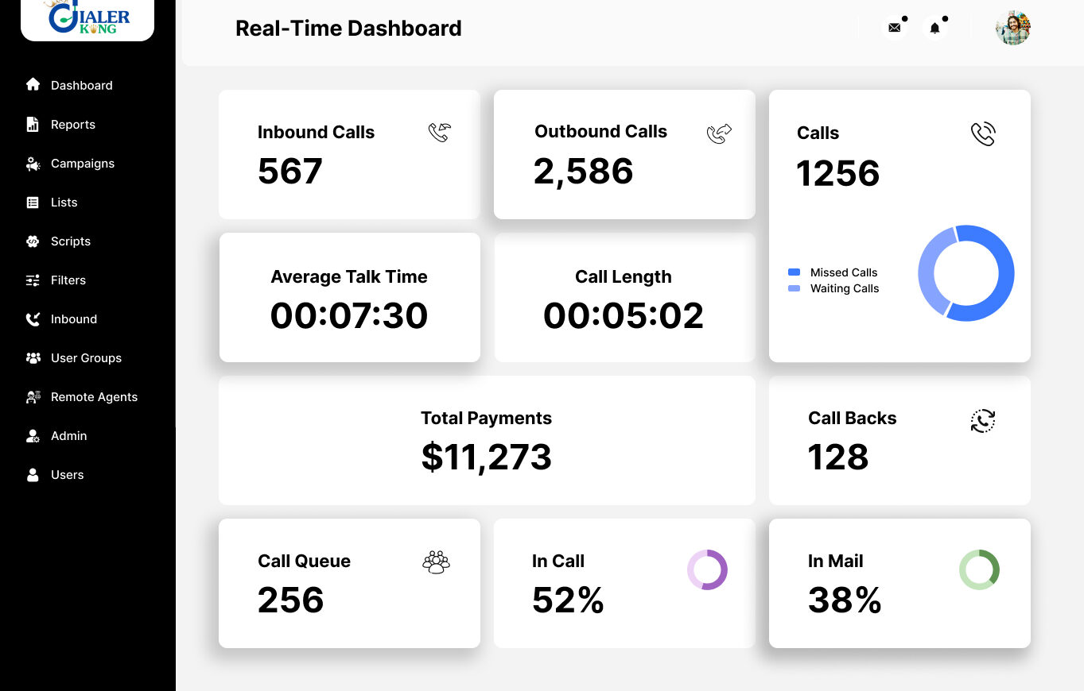Open the mail envelope icon in header
The width and height of the screenshot is (1084, 691).
point(895,28)
